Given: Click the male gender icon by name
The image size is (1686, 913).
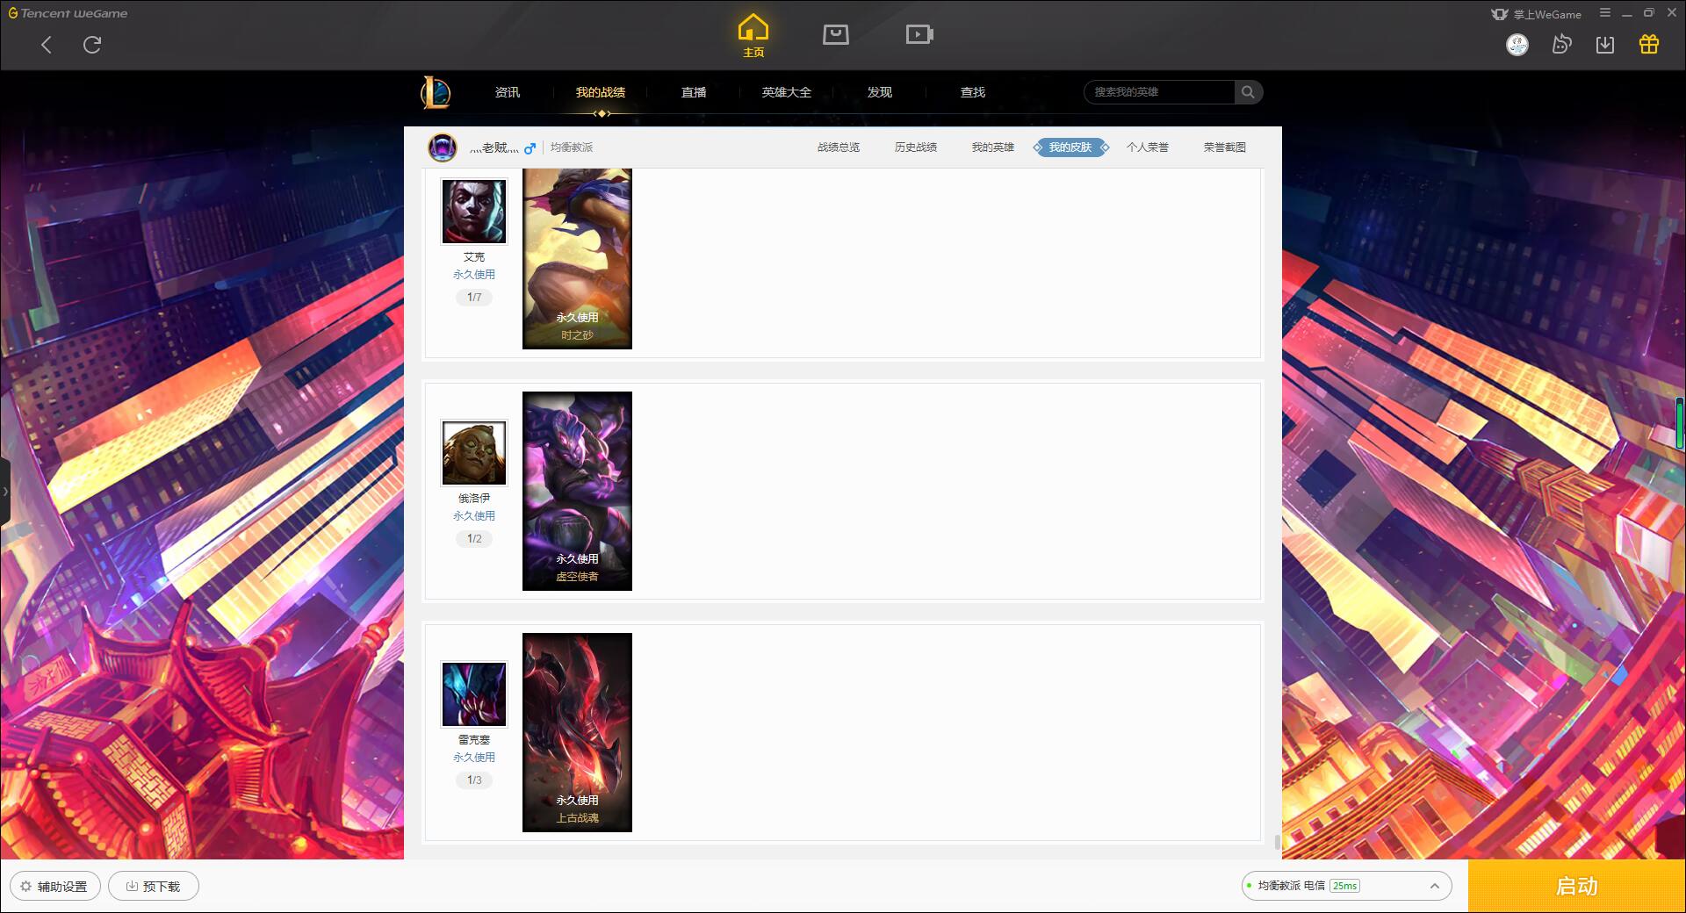Looking at the screenshot, I should click(x=530, y=148).
